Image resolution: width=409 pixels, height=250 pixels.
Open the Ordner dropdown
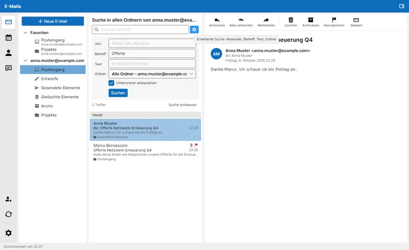click(152, 74)
